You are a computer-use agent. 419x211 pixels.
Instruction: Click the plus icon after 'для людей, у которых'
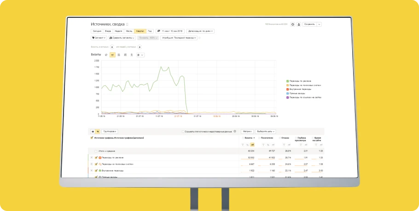(x=140, y=47)
